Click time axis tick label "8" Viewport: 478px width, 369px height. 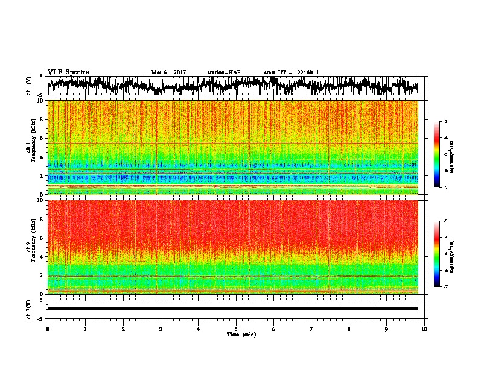349,329
